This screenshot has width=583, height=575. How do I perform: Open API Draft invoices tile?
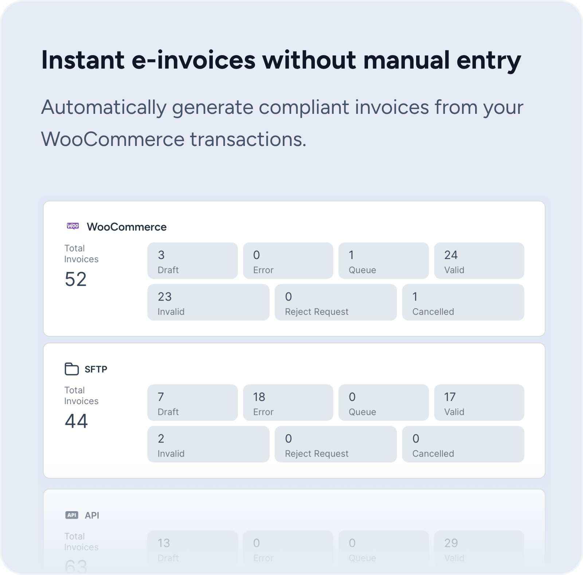click(192, 549)
